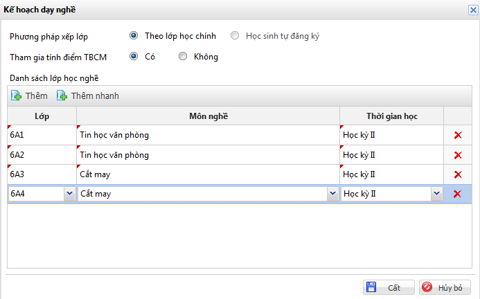
Task: Sort by the Lớp column header
Action: 42,116
